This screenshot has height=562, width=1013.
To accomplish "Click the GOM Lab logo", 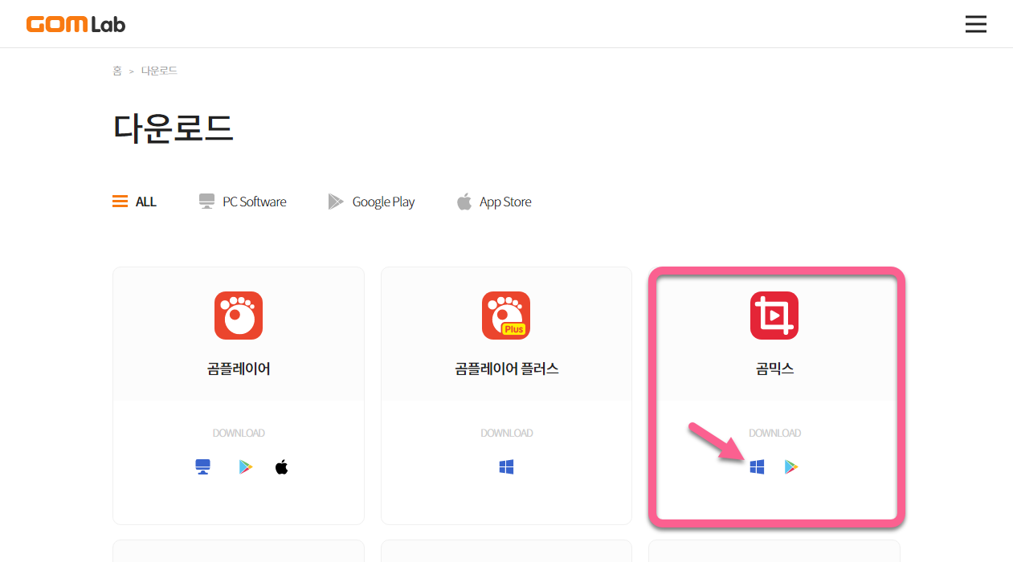I will 76,24.
